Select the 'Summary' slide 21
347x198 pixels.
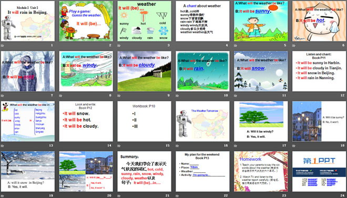click(x=144, y=171)
